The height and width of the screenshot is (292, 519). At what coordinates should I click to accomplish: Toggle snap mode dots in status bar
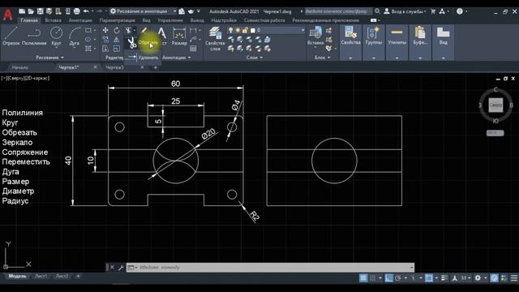click(x=373, y=277)
